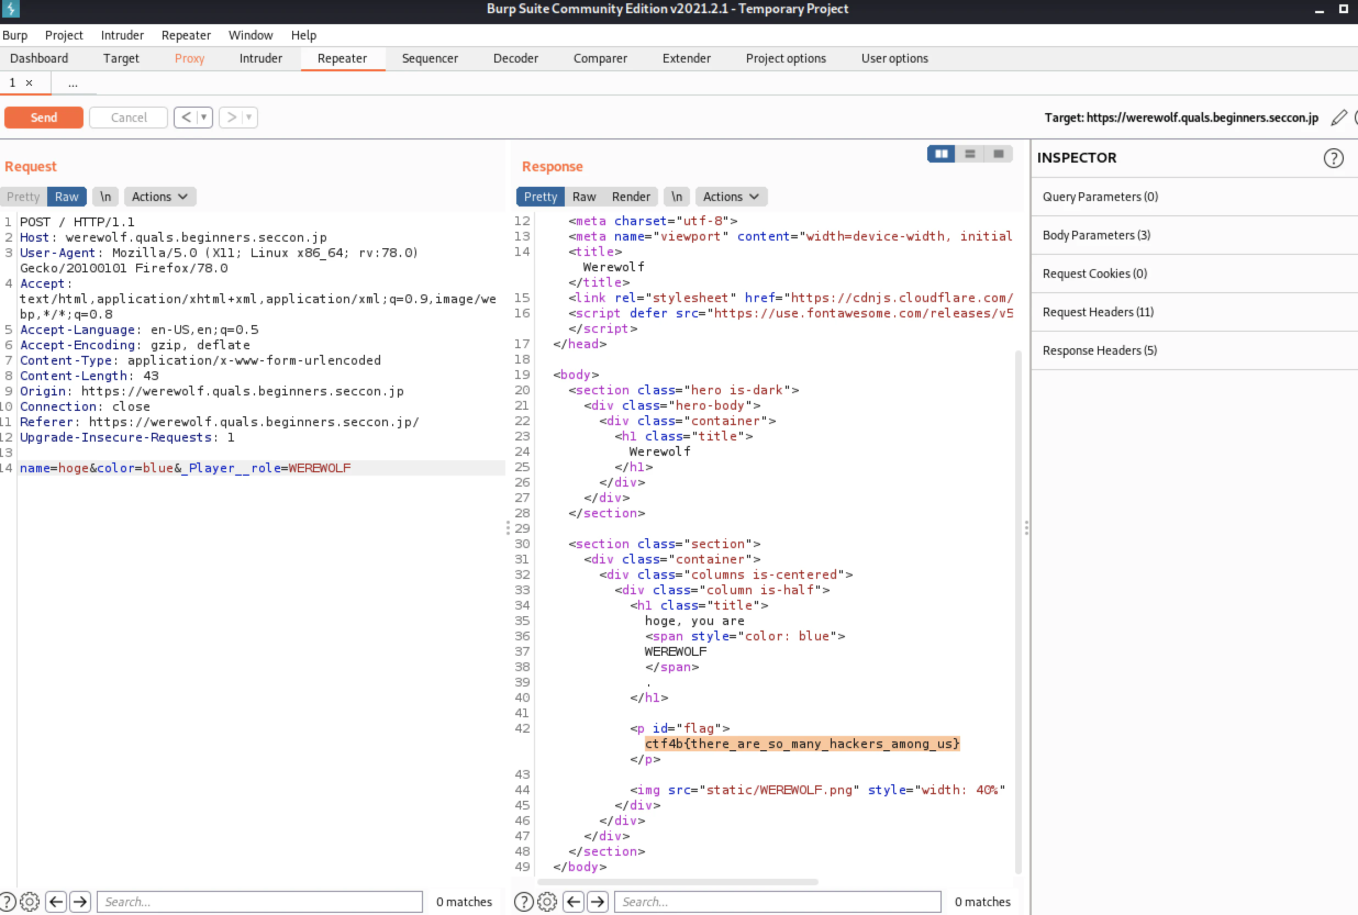Switch request view to Raw
This screenshot has width=1358, height=915.
(66, 197)
